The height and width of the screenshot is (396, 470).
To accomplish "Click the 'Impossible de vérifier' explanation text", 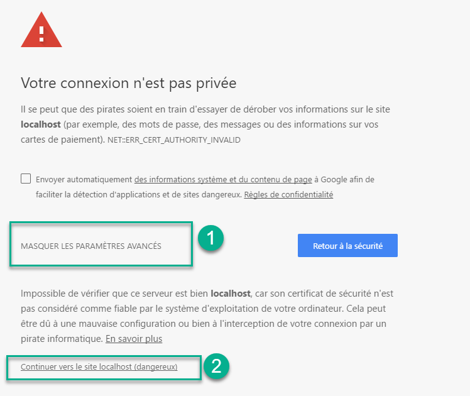I will coord(207,316).
